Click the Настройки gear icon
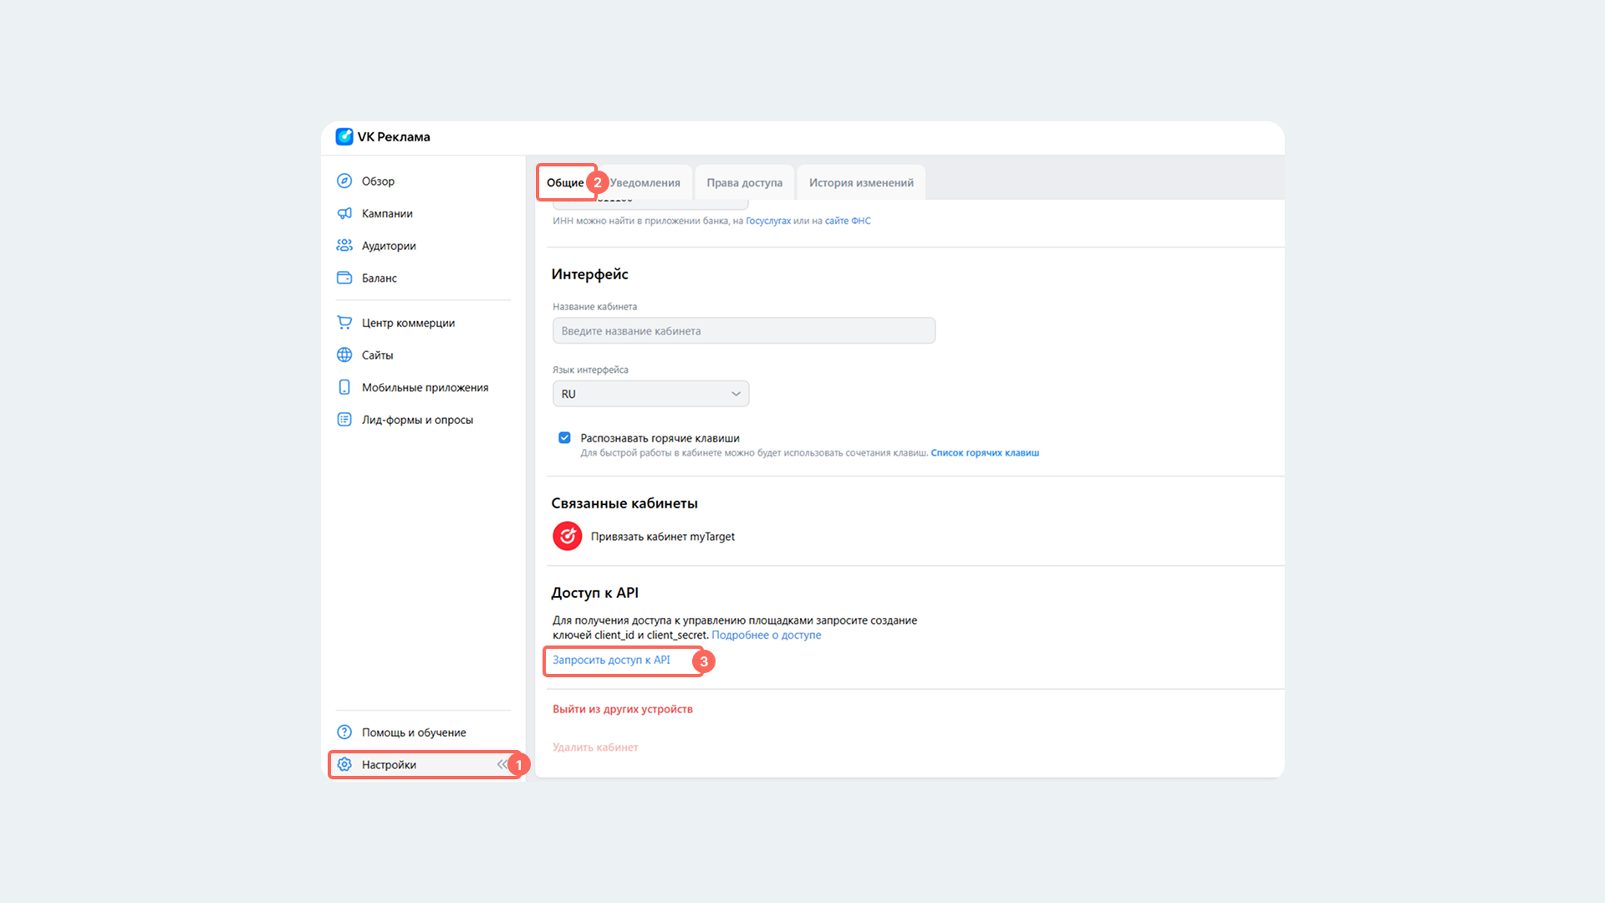The image size is (1605, 903). coord(344,764)
